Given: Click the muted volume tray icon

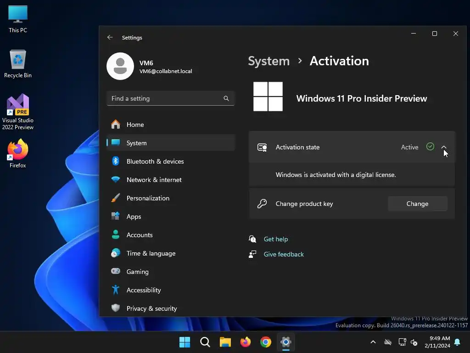Looking at the screenshot, I should point(414,342).
